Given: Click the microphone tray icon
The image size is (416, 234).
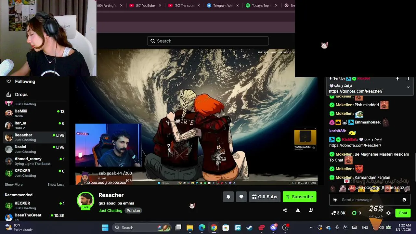Looking at the screenshot, I should (337, 227).
